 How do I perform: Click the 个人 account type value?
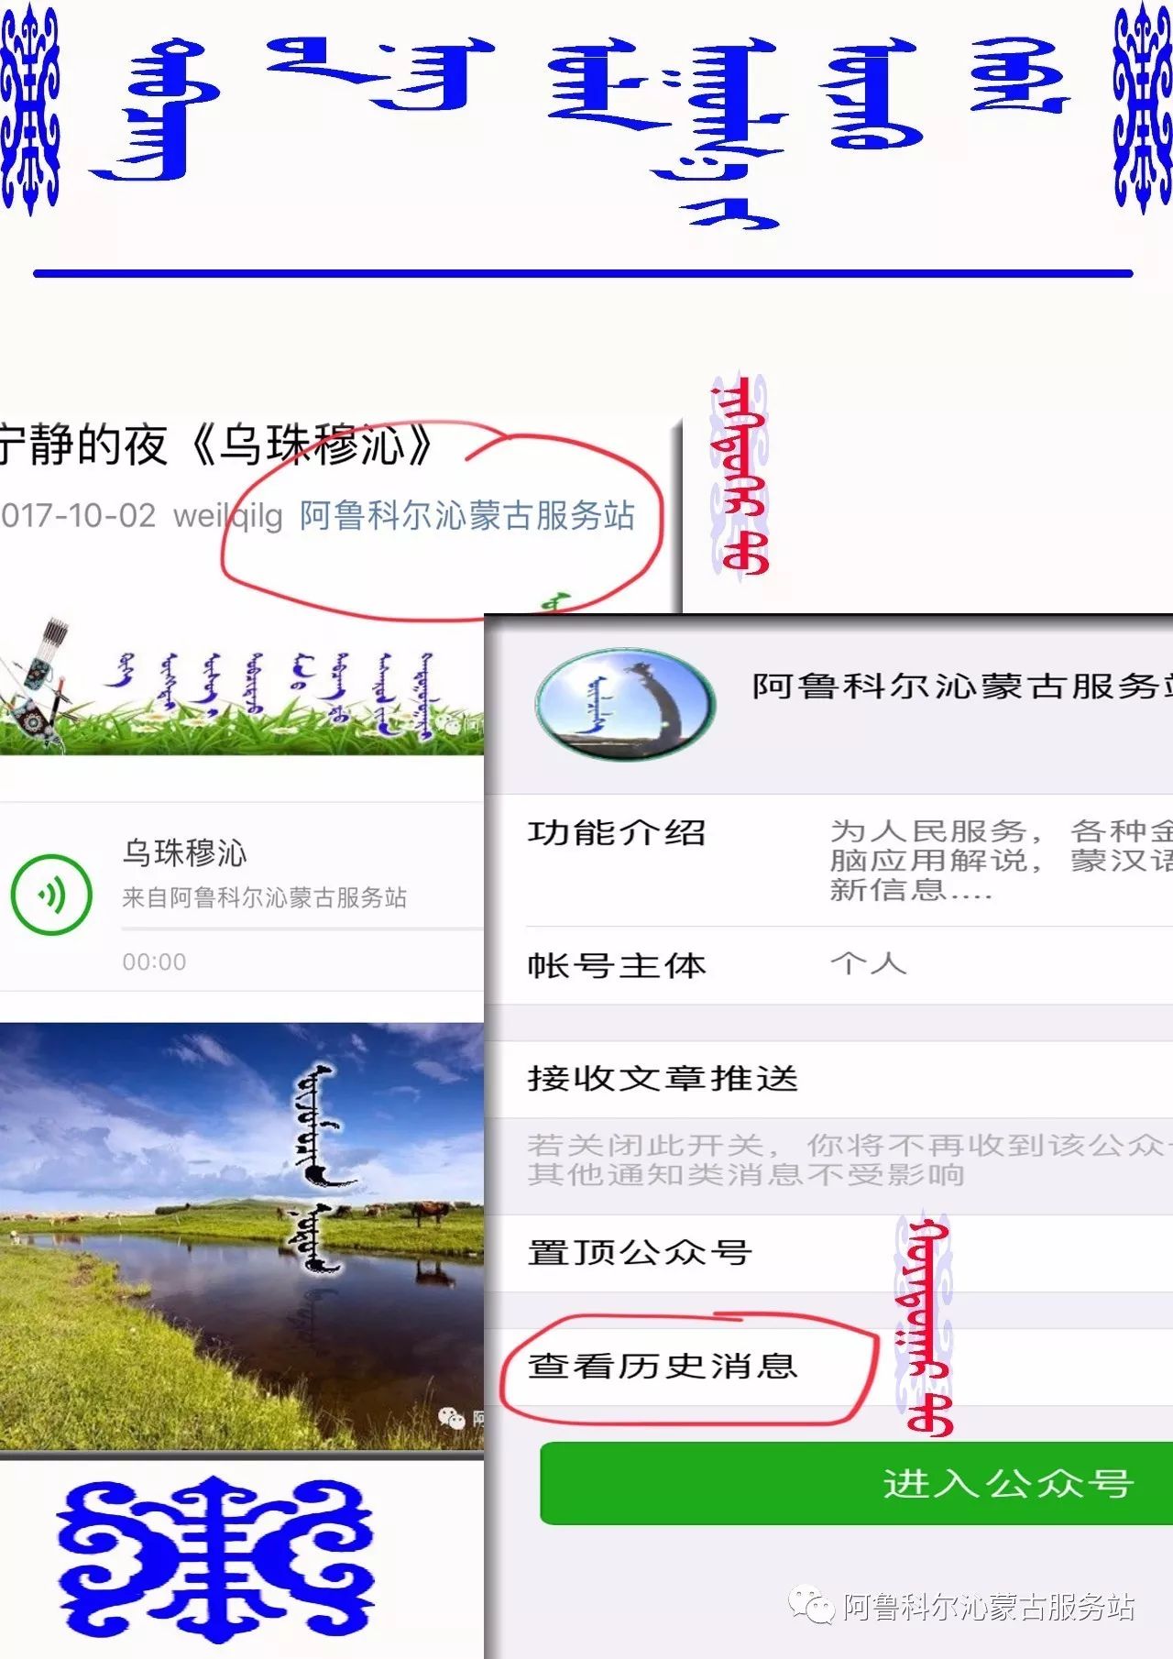tap(869, 963)
